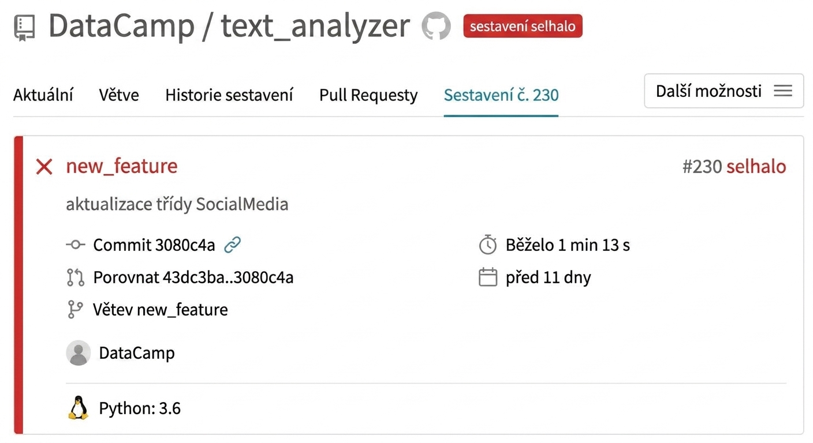Screen dimensions: 813x443
Task: Click the DataCamp author name
Action: click(x=137, y=353)
